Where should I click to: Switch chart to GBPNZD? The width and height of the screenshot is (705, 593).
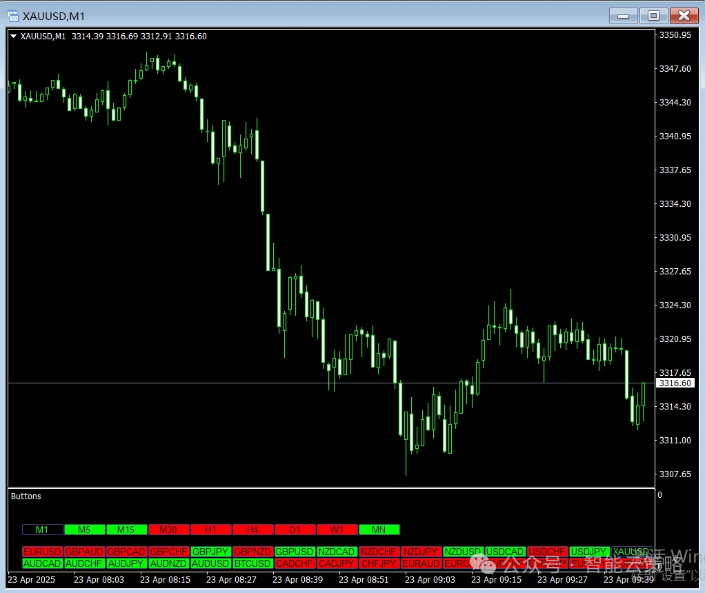[x=252, y=552]
